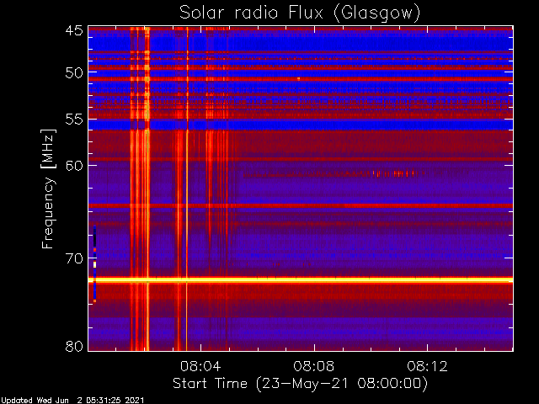
Task: Click the '50' frequency tick label
Action: click(x=74, y=73)
